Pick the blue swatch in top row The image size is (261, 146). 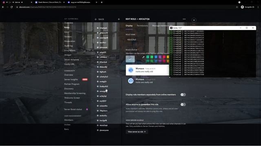156,57
